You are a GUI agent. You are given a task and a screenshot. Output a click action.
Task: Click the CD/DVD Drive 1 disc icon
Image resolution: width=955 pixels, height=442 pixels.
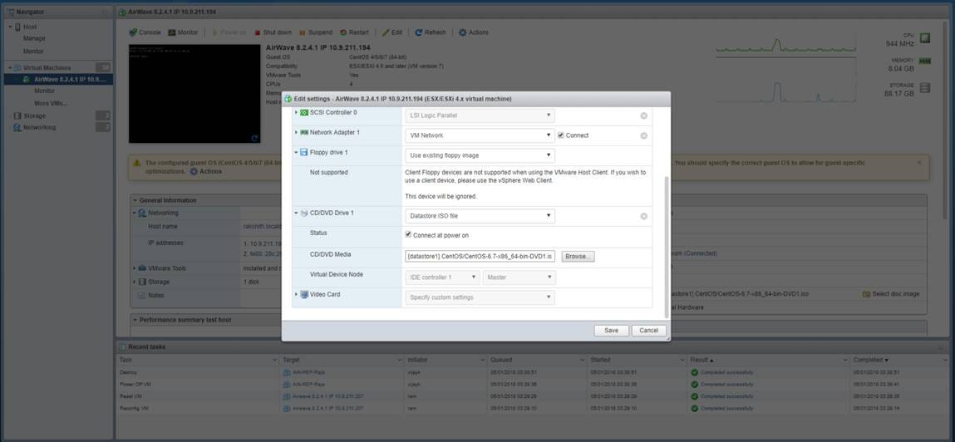coord(304,213)
